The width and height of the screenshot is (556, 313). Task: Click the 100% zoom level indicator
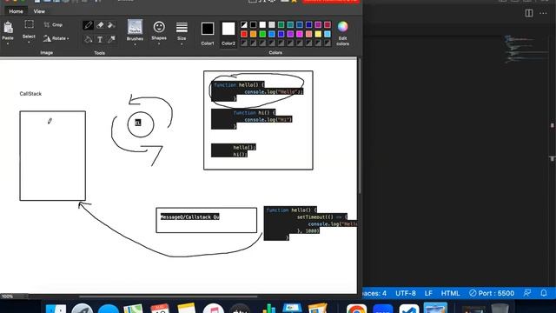pyautogui.click(x=7, y=296)
